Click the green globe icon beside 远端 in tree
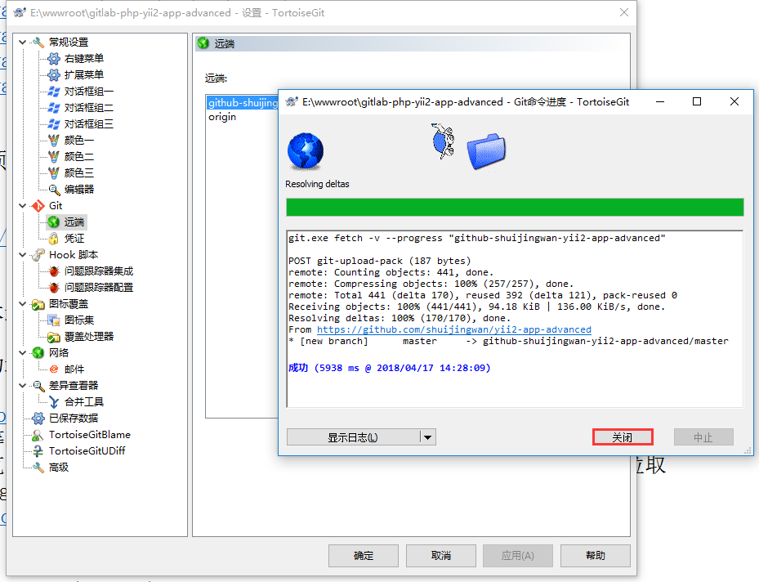Viewport: 759px width, 582px height. (54, 222)
